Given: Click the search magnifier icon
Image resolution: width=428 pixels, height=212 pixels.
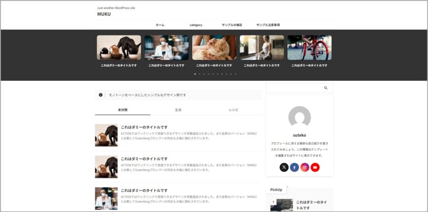Looking at the screenshot, I should click(326, 88).
